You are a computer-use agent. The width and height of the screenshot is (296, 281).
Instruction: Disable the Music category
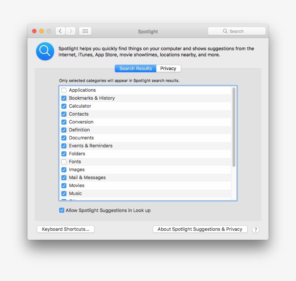[64, 193]
